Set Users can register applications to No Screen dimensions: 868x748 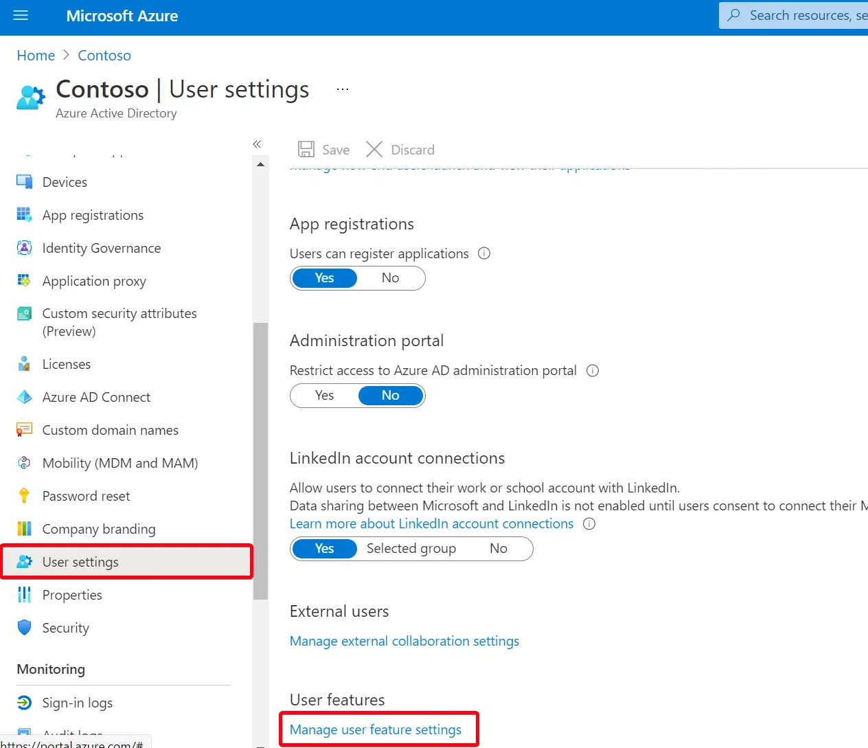390,278
